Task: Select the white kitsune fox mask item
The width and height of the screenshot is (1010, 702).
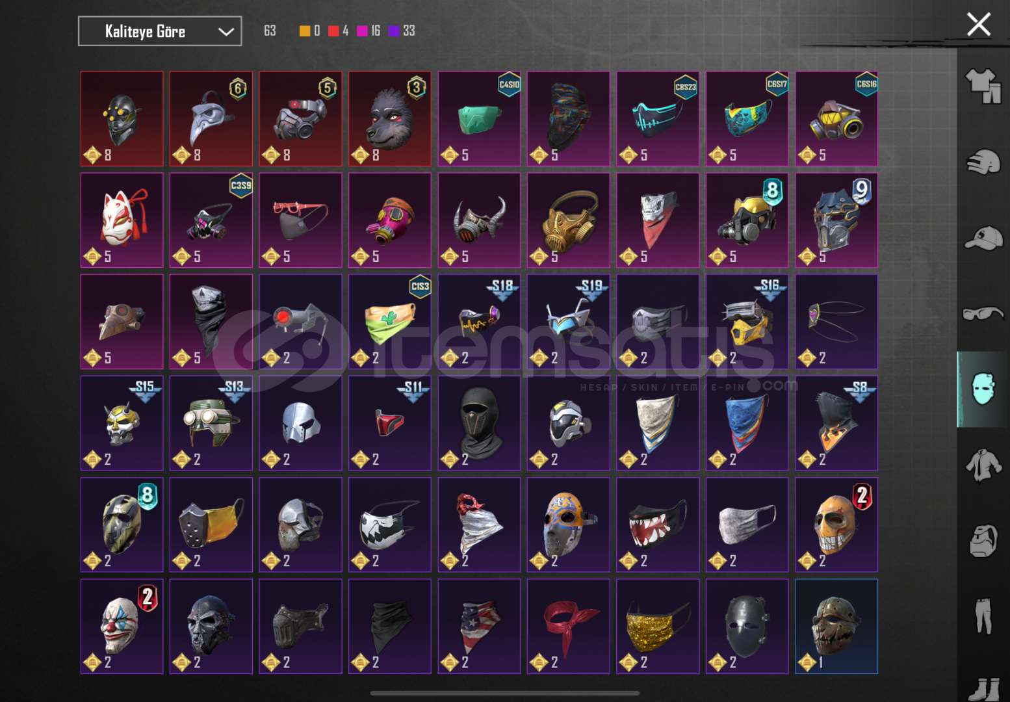Action: tap(122, 220)
